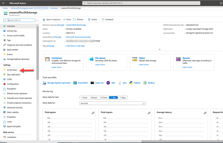Screen dimensions: 223x143
Task: Open the Tables service card
Action: [x=150, y=62]
